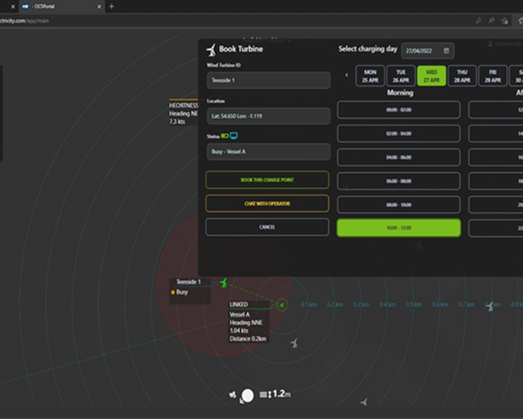This screenshot has width=523, height=419.
Task: Click the green battery status icon
Action: tap(224, 135)
